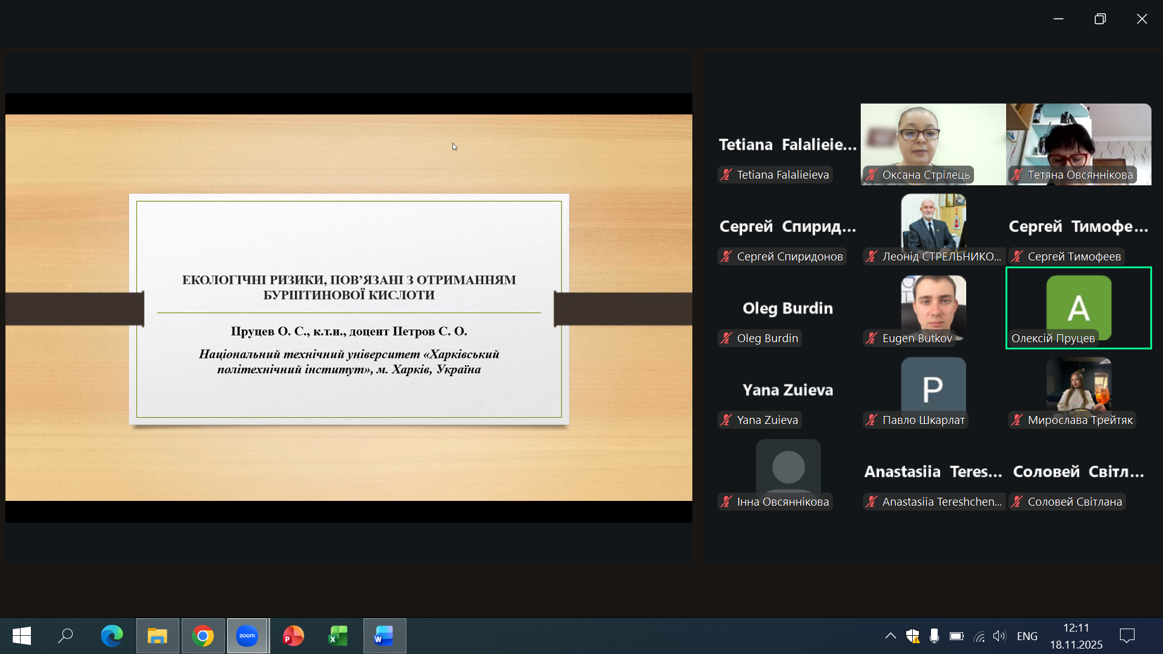Expand hidden system tray icons chevron
Screen dimensions: 1163x654
click(x=890, y=636)
